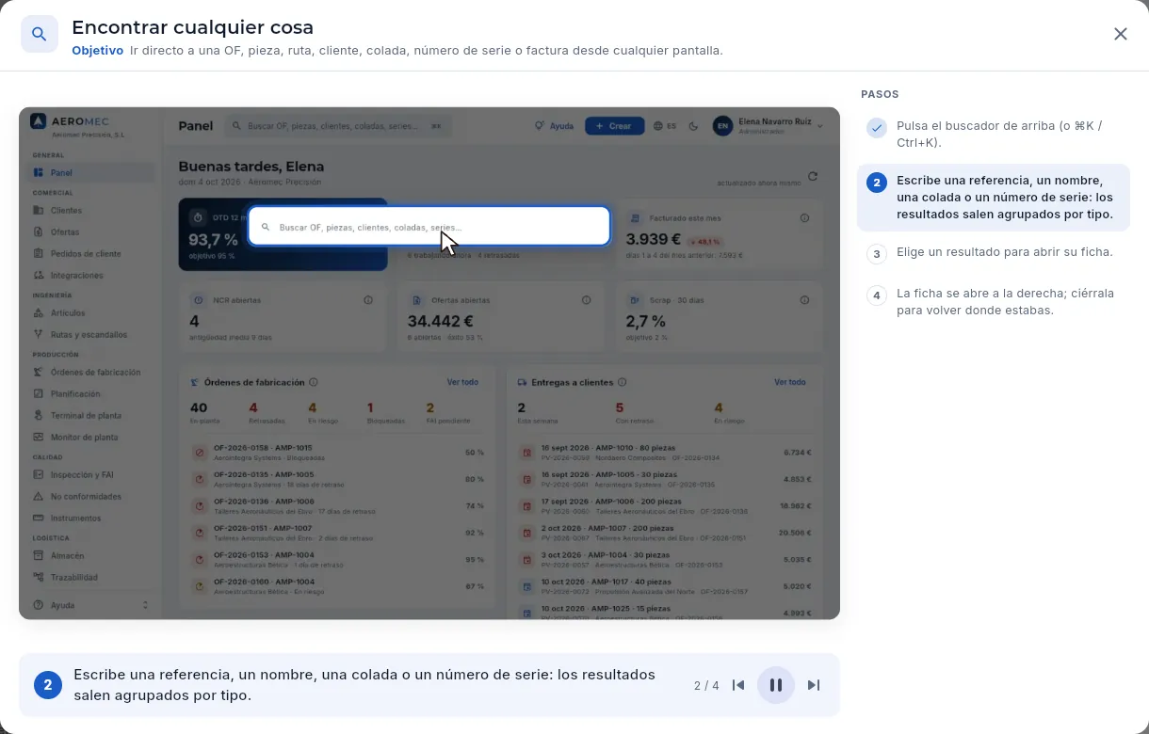The height and width of the screenshot is (734, 1149).
Task: Change language with the ES globe icon
Action: [665, 126]
